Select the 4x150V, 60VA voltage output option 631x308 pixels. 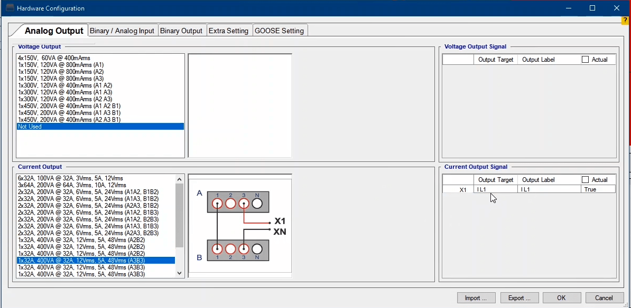coord(54,58)
